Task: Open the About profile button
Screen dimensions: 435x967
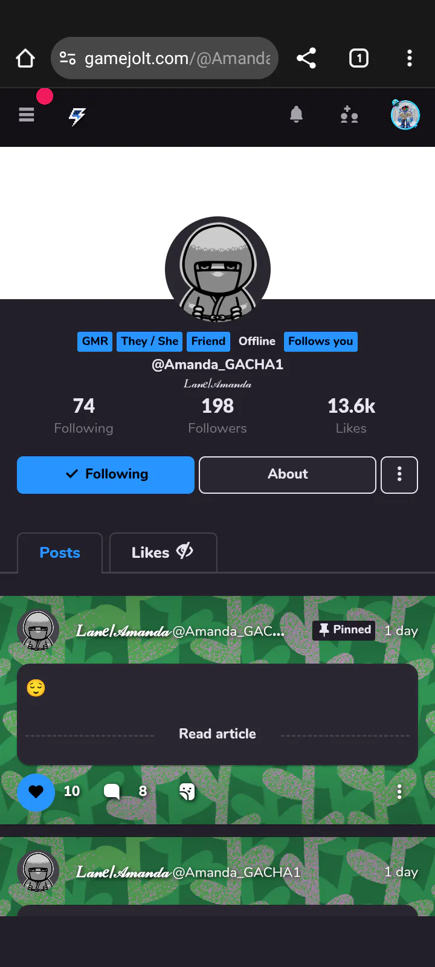Action: pyautogui.click(x=288, y=475)
